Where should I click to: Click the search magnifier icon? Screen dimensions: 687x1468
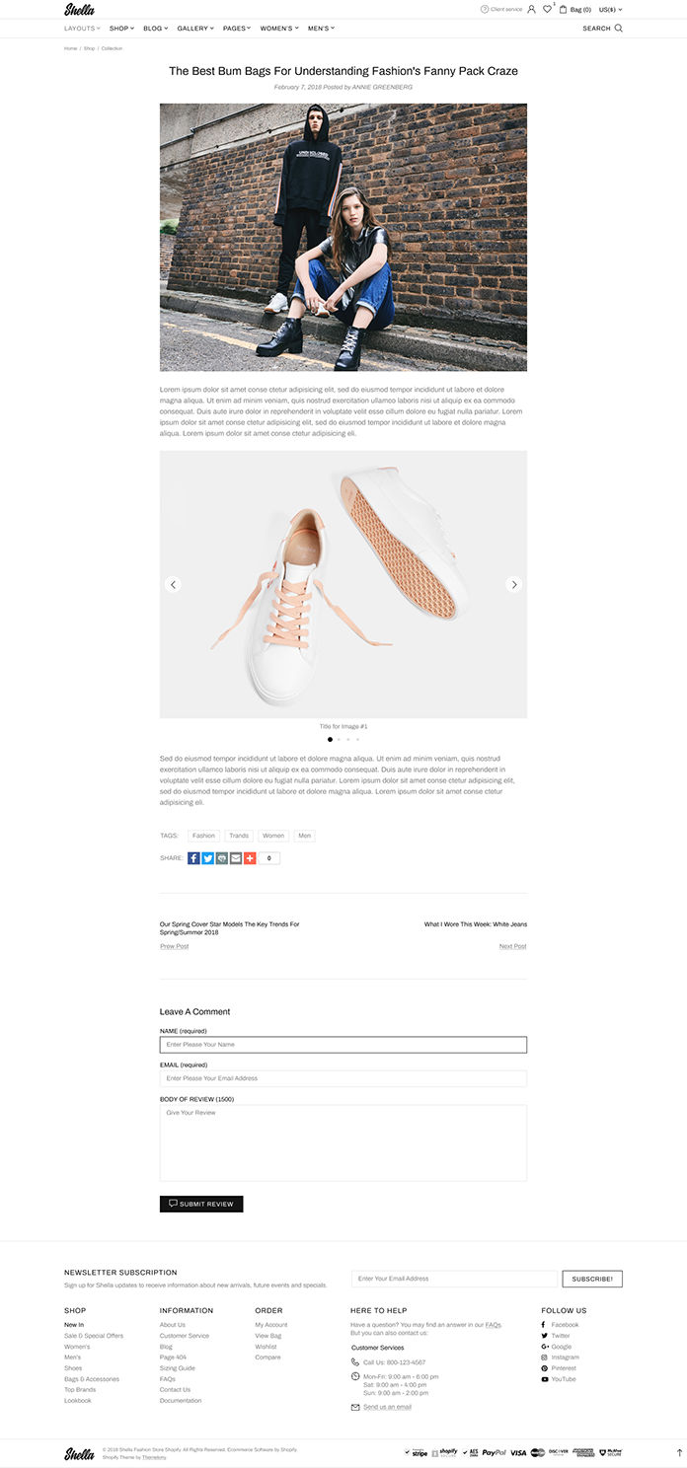coord(619,28)
